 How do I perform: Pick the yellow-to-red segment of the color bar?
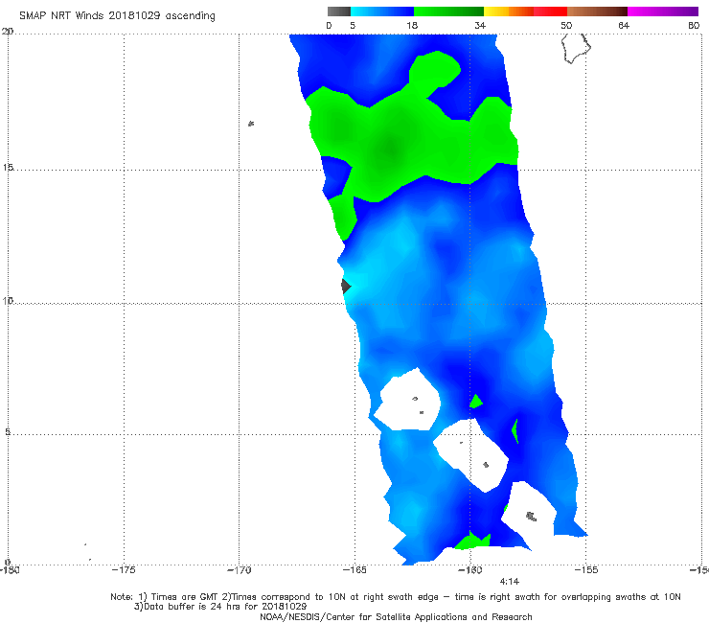click(525, 12)
